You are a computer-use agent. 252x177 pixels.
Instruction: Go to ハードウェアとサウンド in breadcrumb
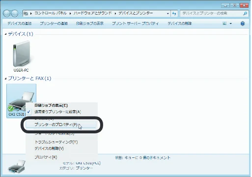pyautogui.click(x=92, y=13)
